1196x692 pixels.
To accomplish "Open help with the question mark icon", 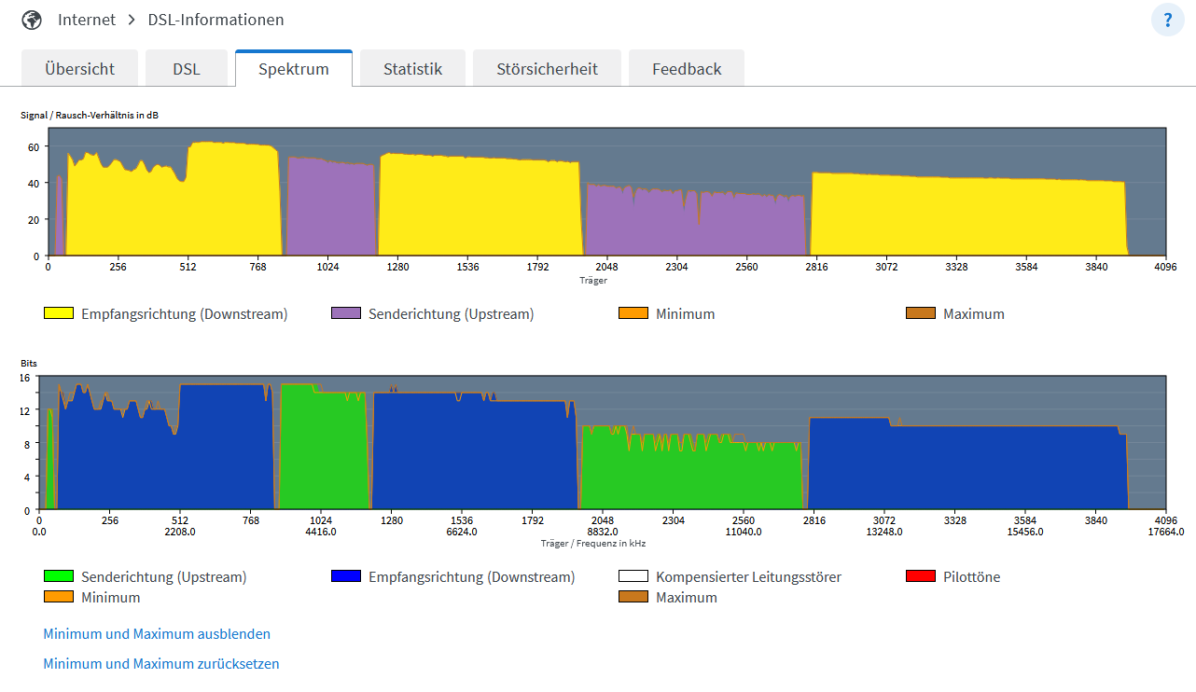I will [x=1167, y=20].
